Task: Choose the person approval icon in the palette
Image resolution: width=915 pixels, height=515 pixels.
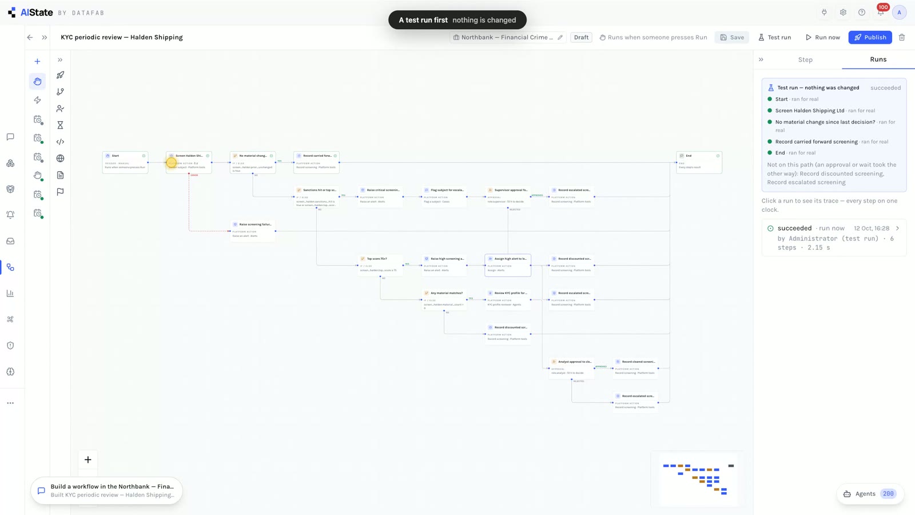Action: coord(60,108)
